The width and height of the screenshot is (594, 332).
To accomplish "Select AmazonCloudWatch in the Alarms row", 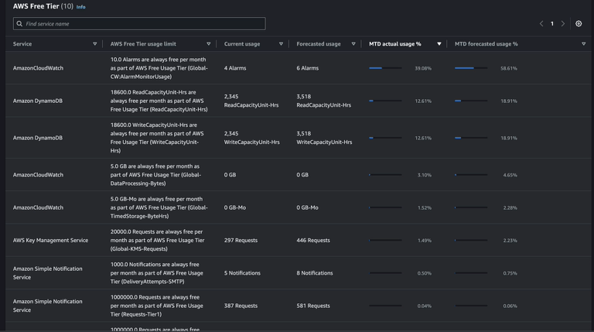I will coord(38,68).
